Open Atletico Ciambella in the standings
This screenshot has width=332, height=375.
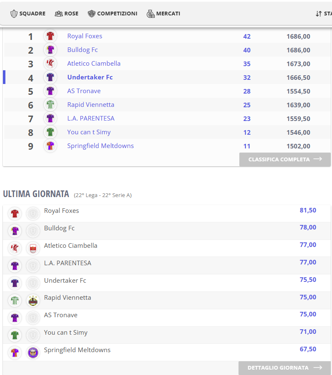pos(93,64)
